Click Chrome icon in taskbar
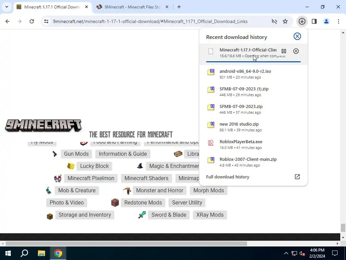Image resolution: width=346 pixels, height=260 pixels. [58, 253]
